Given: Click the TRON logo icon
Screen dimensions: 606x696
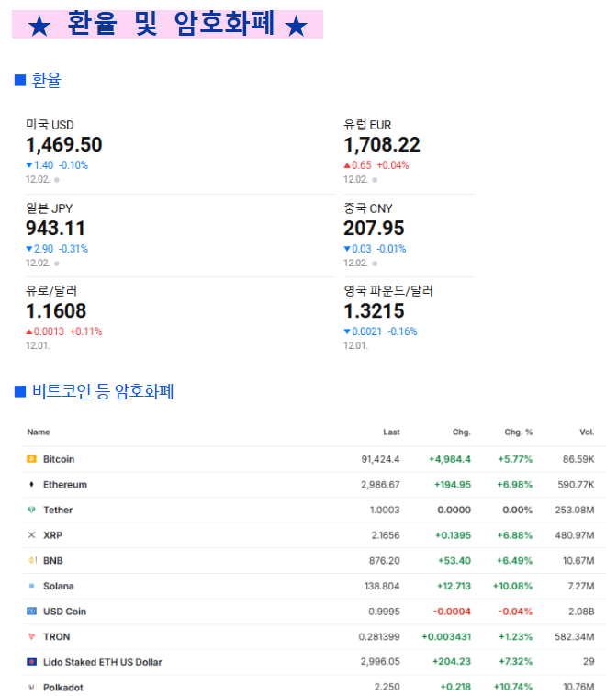Looking at the screenshot, I should pos(31,636).
